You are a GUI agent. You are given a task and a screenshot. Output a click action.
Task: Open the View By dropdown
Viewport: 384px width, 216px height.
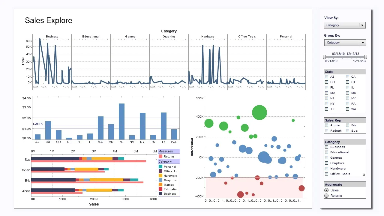tap(362, 25)
